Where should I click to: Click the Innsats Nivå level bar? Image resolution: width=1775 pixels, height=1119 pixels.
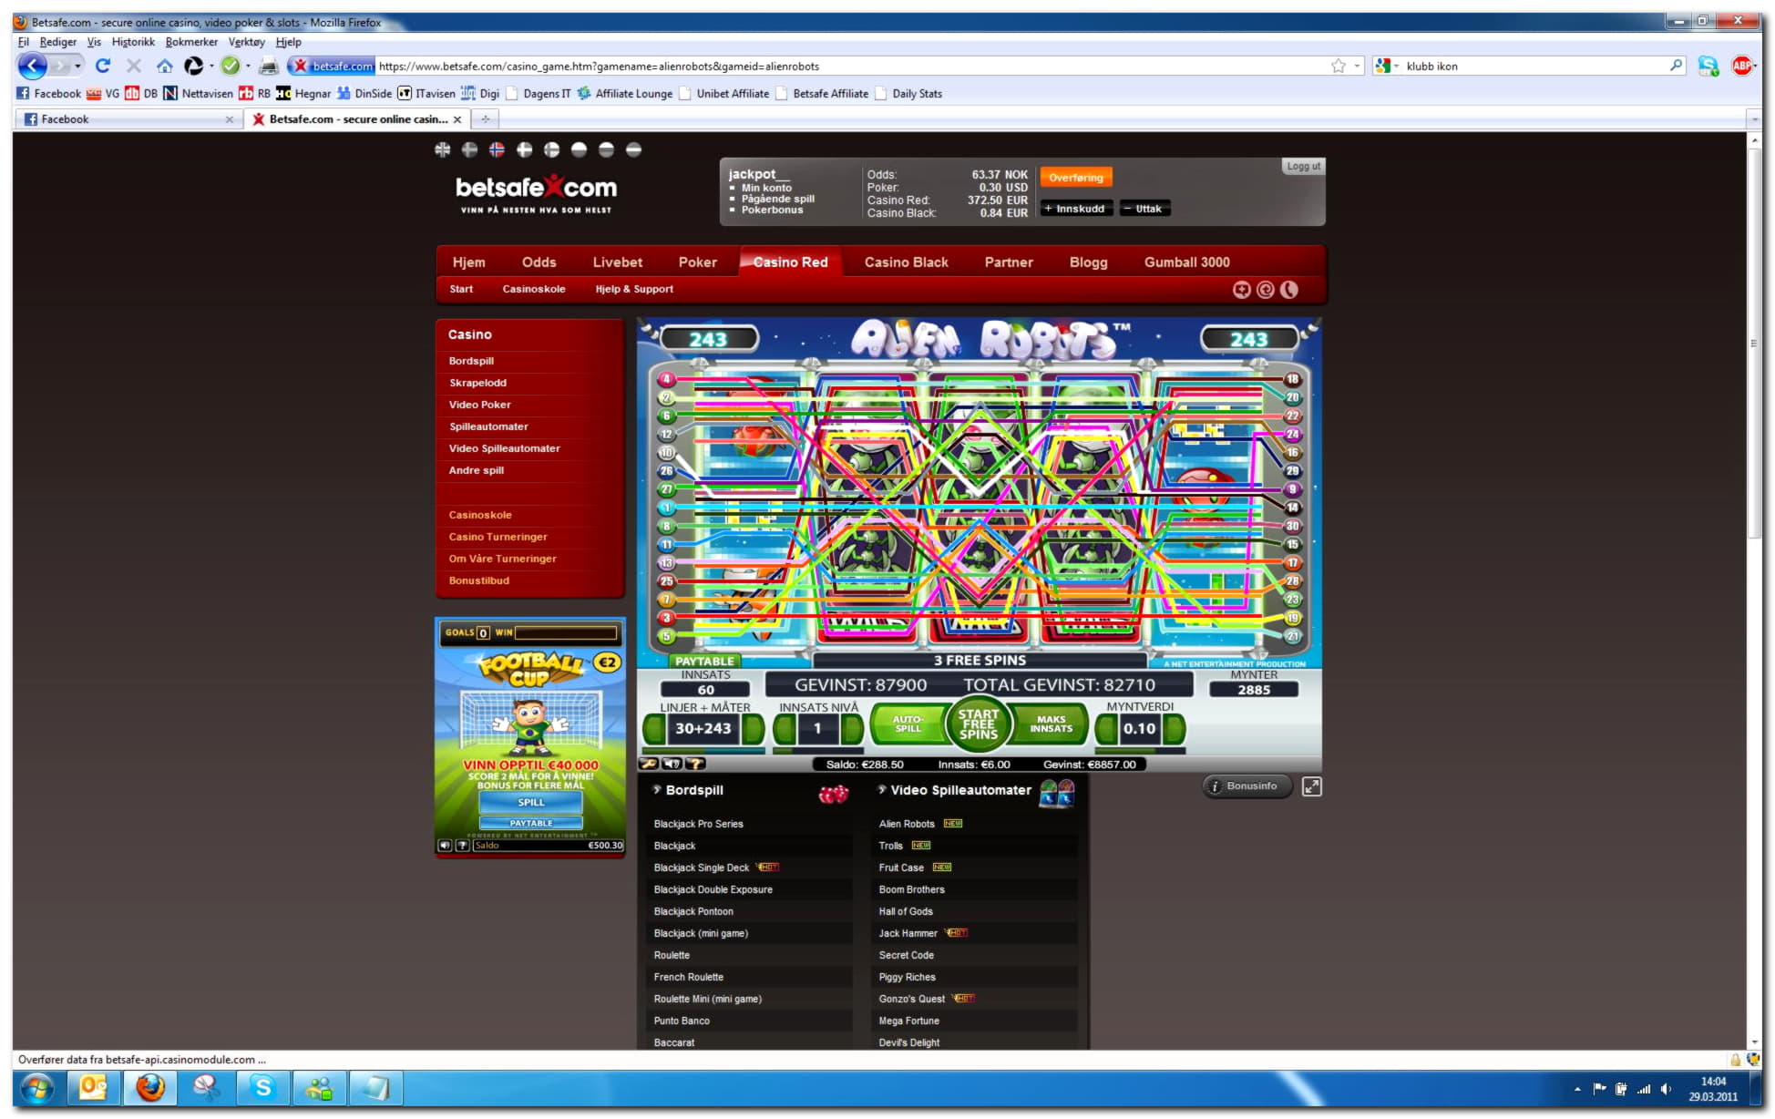[817, 751]
